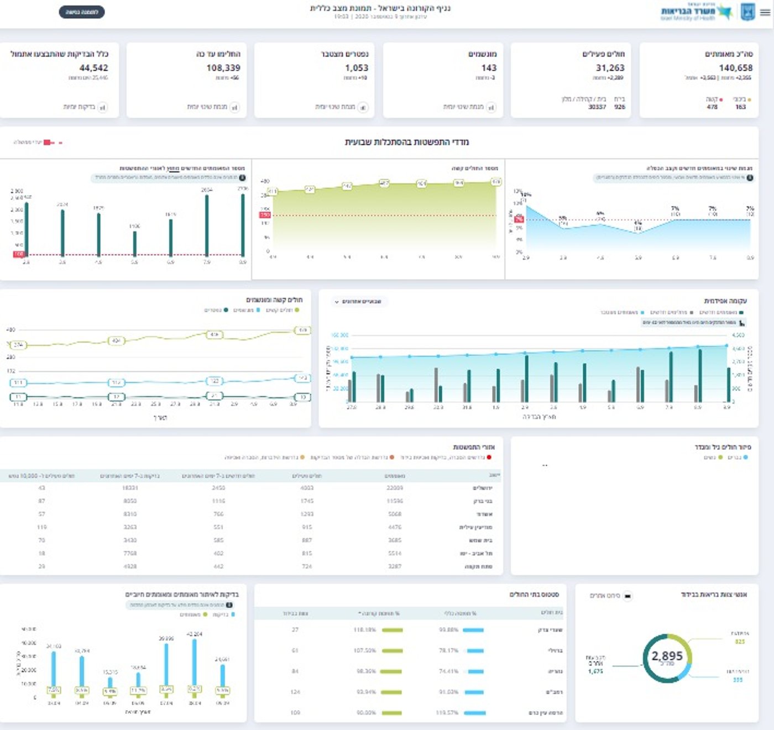The height and width of the screenshot is (730, 774).
Task: Click the 2450 cell in spread table
Action: 218,488
